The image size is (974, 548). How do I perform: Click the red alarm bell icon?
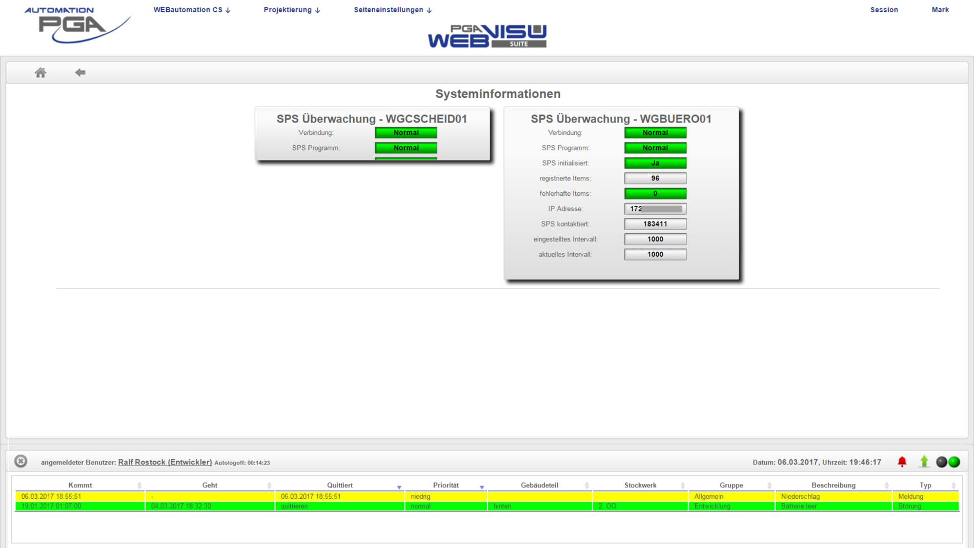coord(902,462)
